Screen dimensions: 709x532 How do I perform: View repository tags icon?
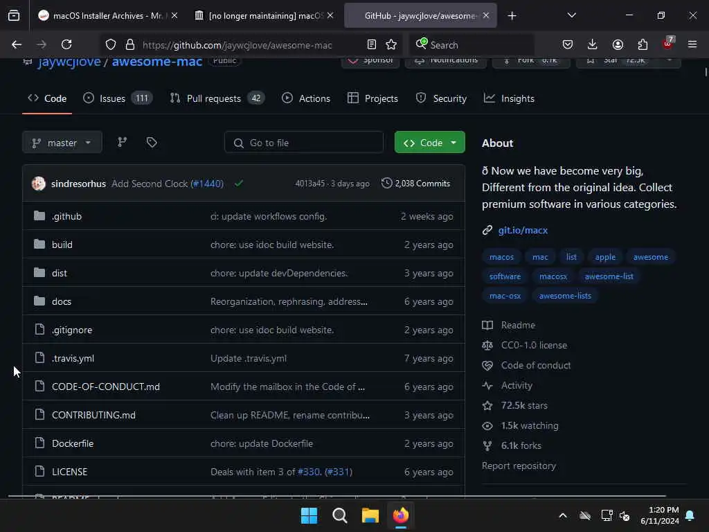pos(152,143)
